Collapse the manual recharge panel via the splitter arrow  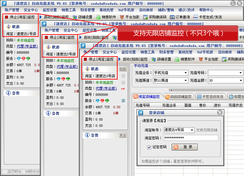click(171, 90)
